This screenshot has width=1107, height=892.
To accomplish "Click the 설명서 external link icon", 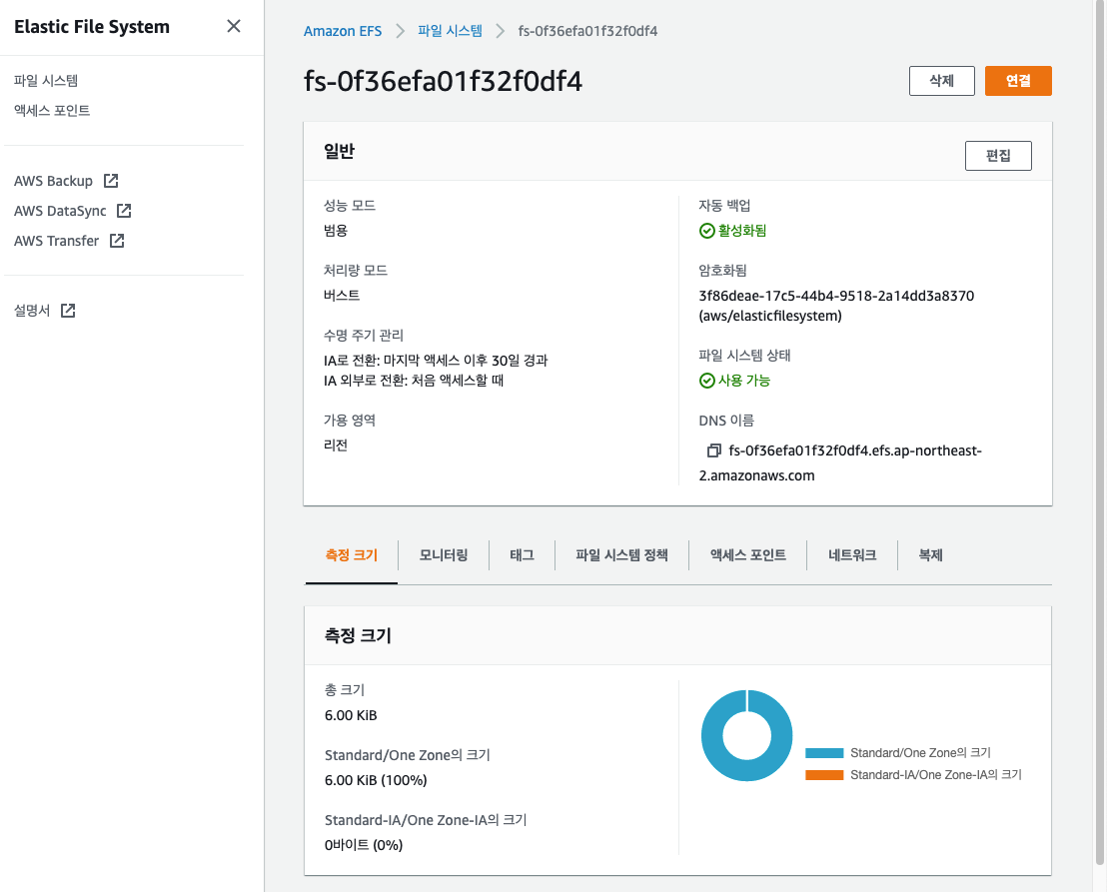I will coord(68,311).
